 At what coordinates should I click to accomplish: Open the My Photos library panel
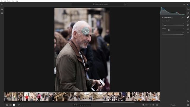click(2, 13)
